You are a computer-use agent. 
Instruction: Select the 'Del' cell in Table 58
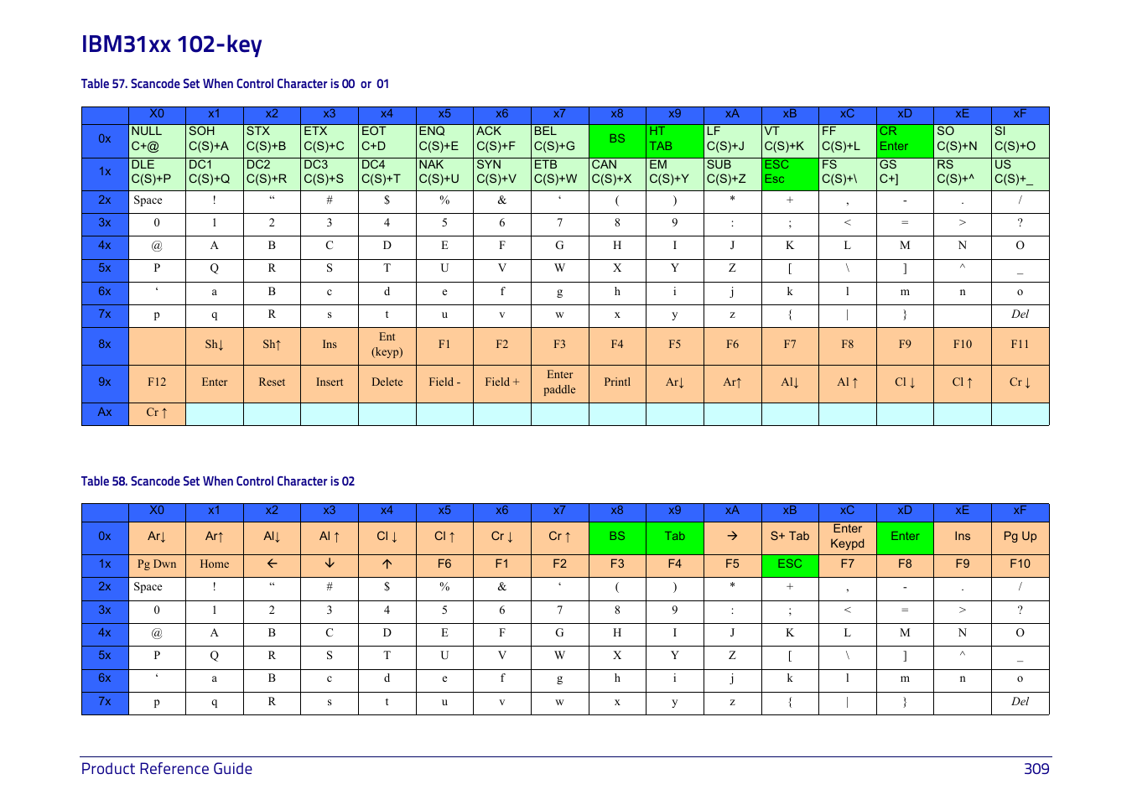(x=1020, y=703)
